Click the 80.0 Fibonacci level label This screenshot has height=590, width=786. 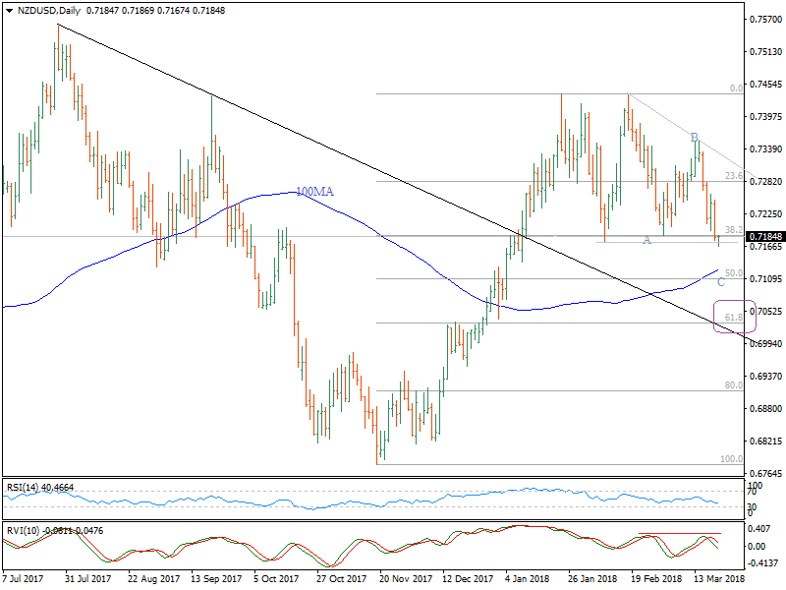pyautogui.click(x=732, y=385)
